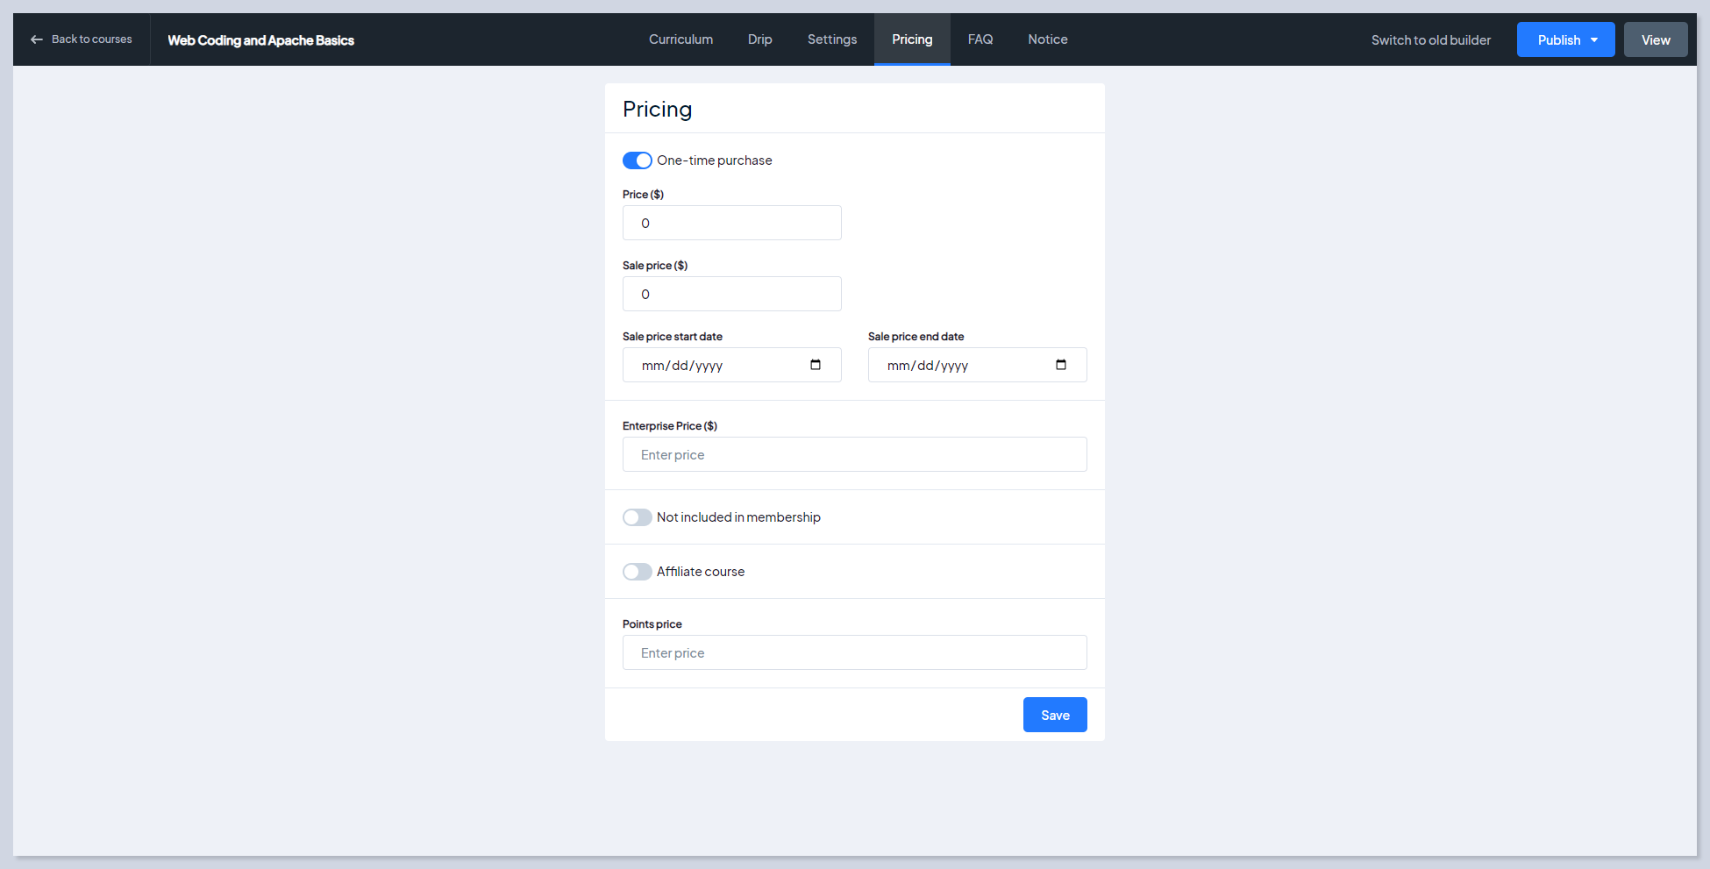
Task: Toggle Not included in membership switch
Action: 638,517
